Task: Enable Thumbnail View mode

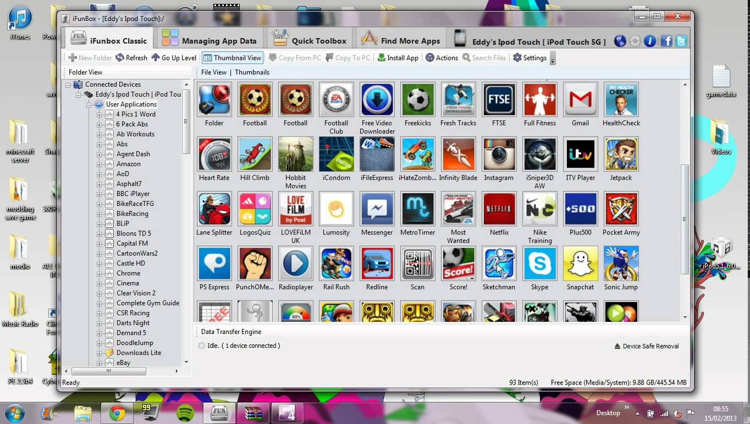Action: (x=232, y=58)
